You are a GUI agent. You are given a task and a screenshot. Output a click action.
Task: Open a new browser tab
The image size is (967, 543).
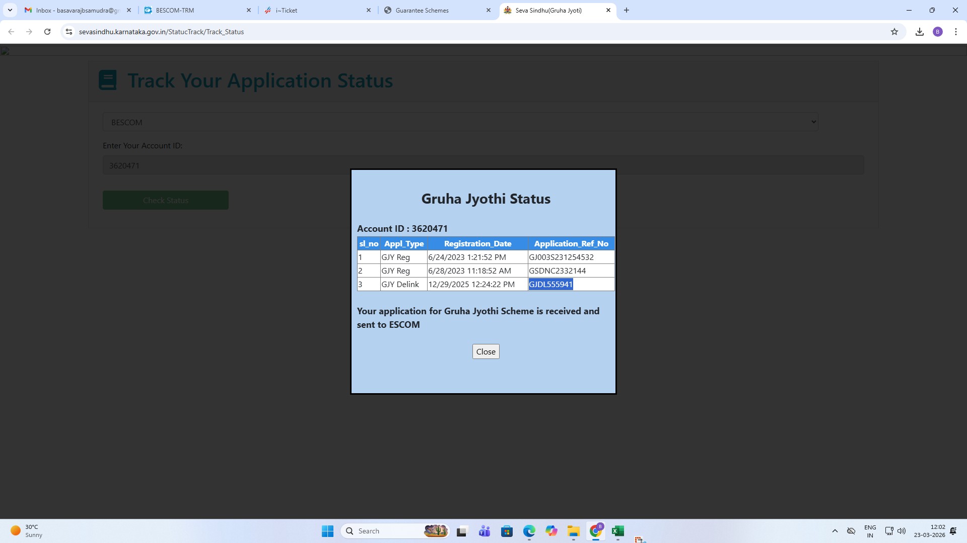pos(627,10)
